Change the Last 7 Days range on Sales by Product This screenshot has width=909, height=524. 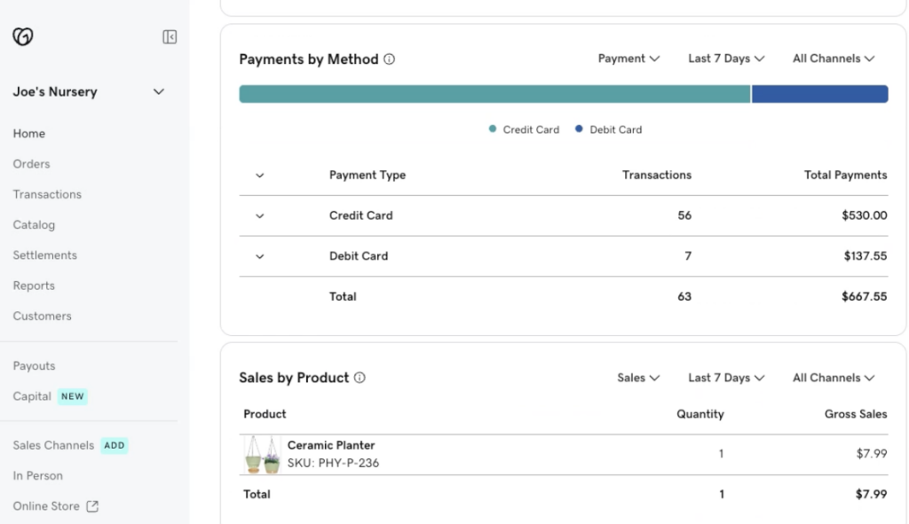tap(725, 377)
